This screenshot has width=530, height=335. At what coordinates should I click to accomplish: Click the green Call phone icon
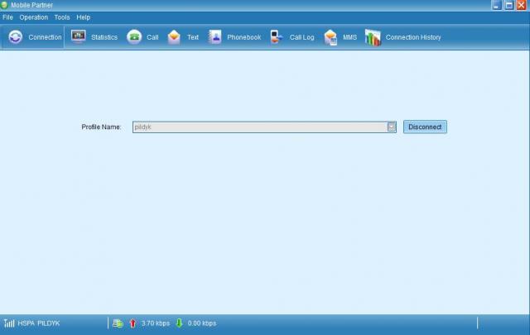tap(134, 37)
